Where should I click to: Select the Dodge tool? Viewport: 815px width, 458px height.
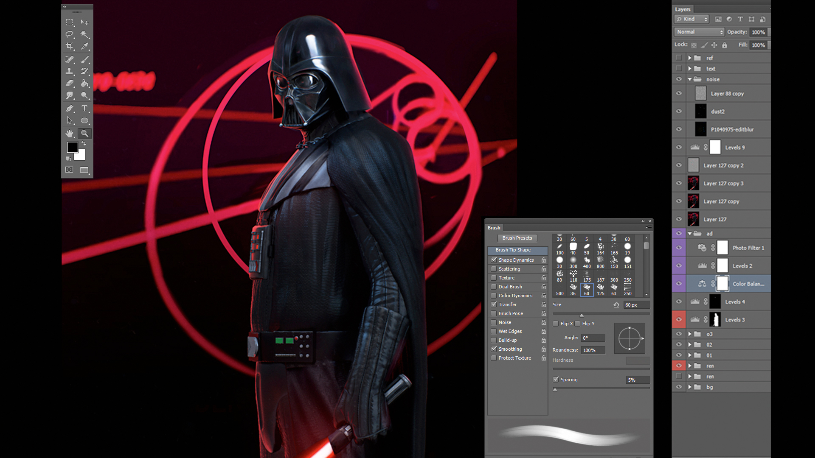(84, 95)
